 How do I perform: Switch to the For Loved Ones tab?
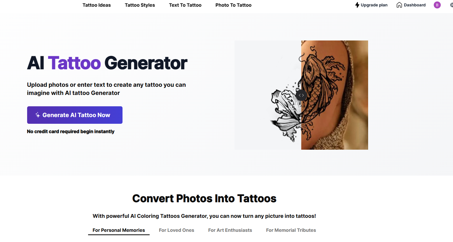pos(176,230)
